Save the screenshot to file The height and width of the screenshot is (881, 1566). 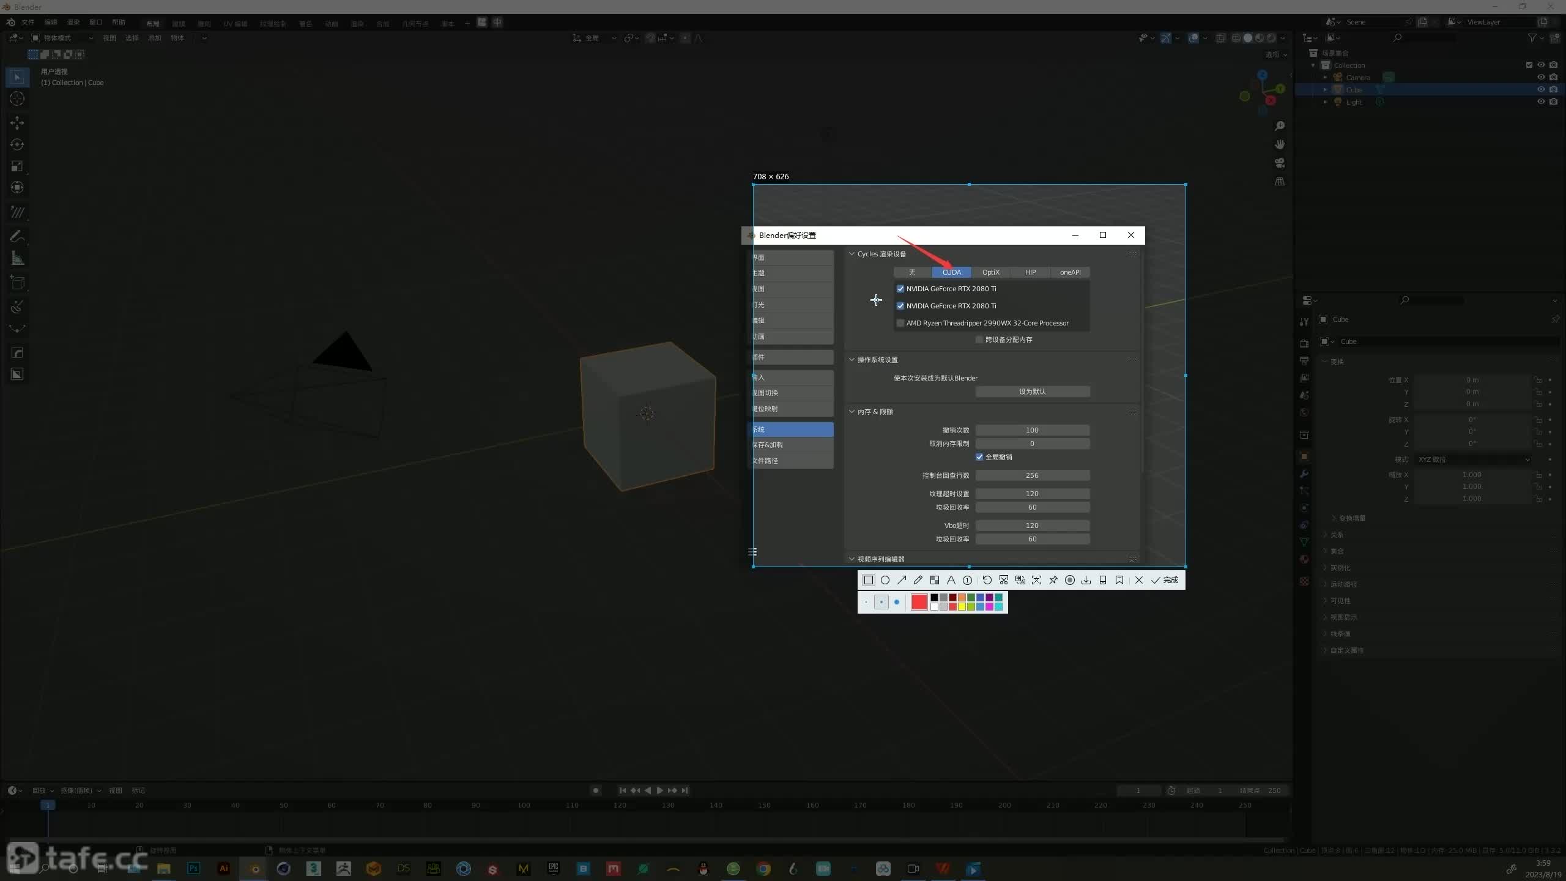click(x=1086, y=580)
